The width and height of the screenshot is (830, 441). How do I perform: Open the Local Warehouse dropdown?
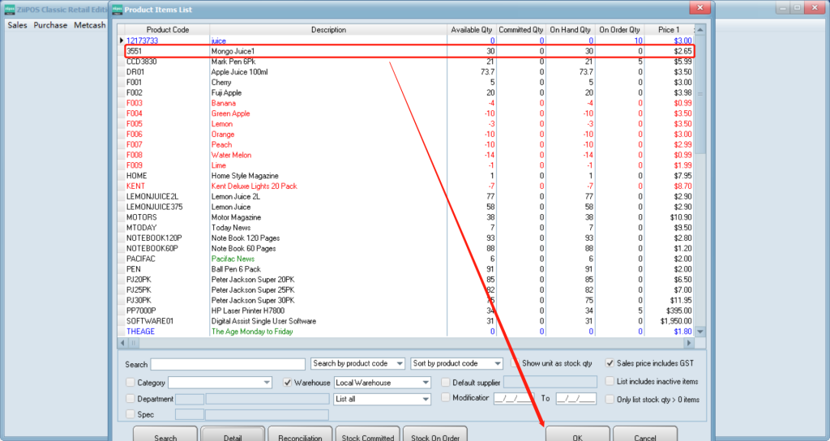[382, 383]
